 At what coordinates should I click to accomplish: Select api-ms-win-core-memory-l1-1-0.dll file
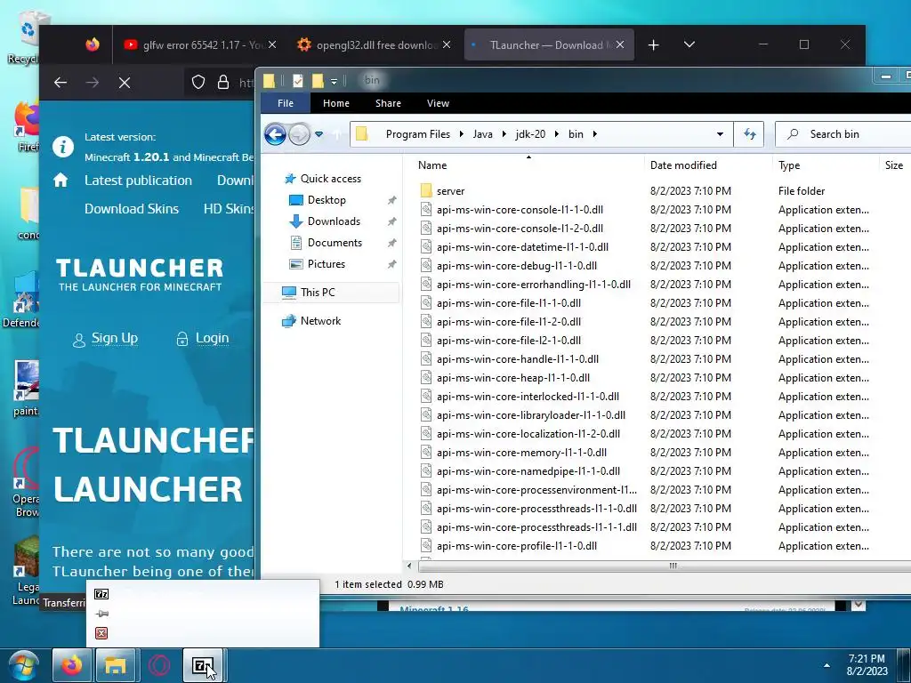521,453
